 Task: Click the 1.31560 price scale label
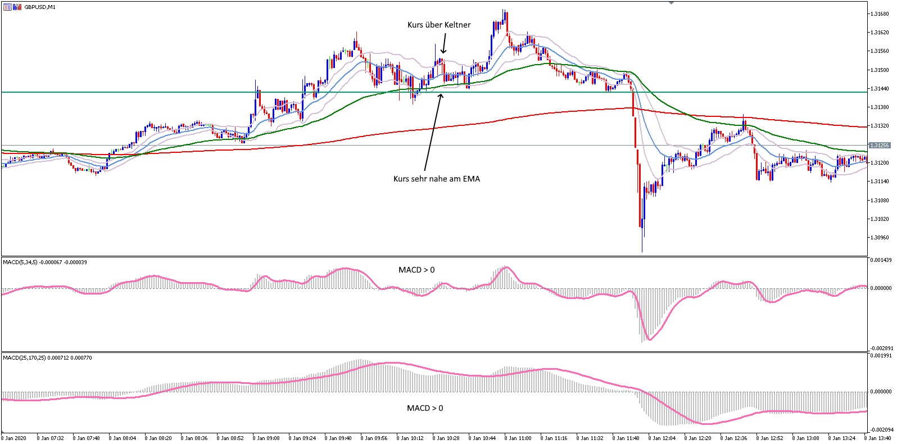878,51
